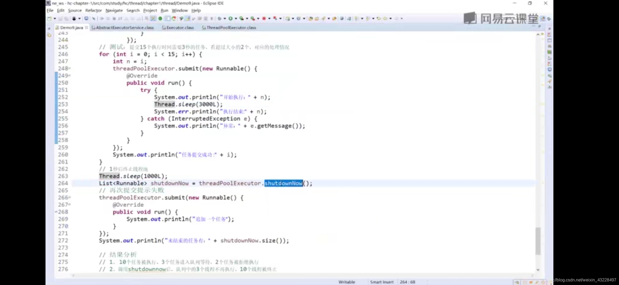Viewport: 619px width, 285px height.
Task: Open the dropdown arrow beside External Tools icon
Action: click(258, 18)
